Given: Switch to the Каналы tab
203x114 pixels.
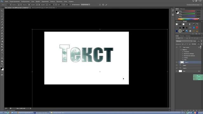Looking at the screenshot, I should click(x=182, y=36).
